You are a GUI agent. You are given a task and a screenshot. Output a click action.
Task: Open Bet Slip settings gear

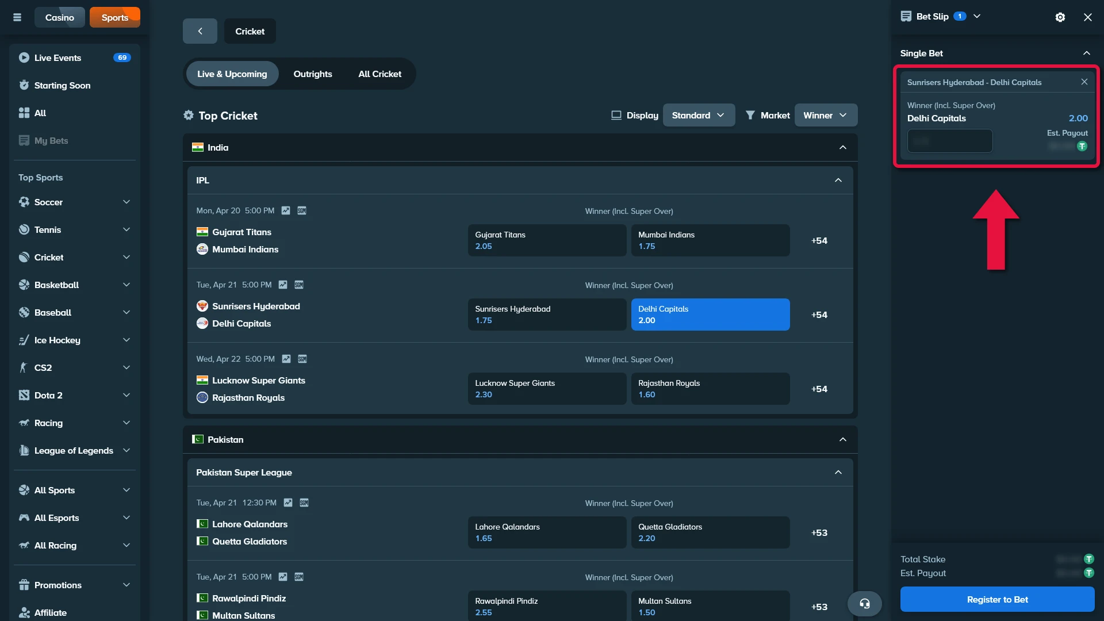1060,17
